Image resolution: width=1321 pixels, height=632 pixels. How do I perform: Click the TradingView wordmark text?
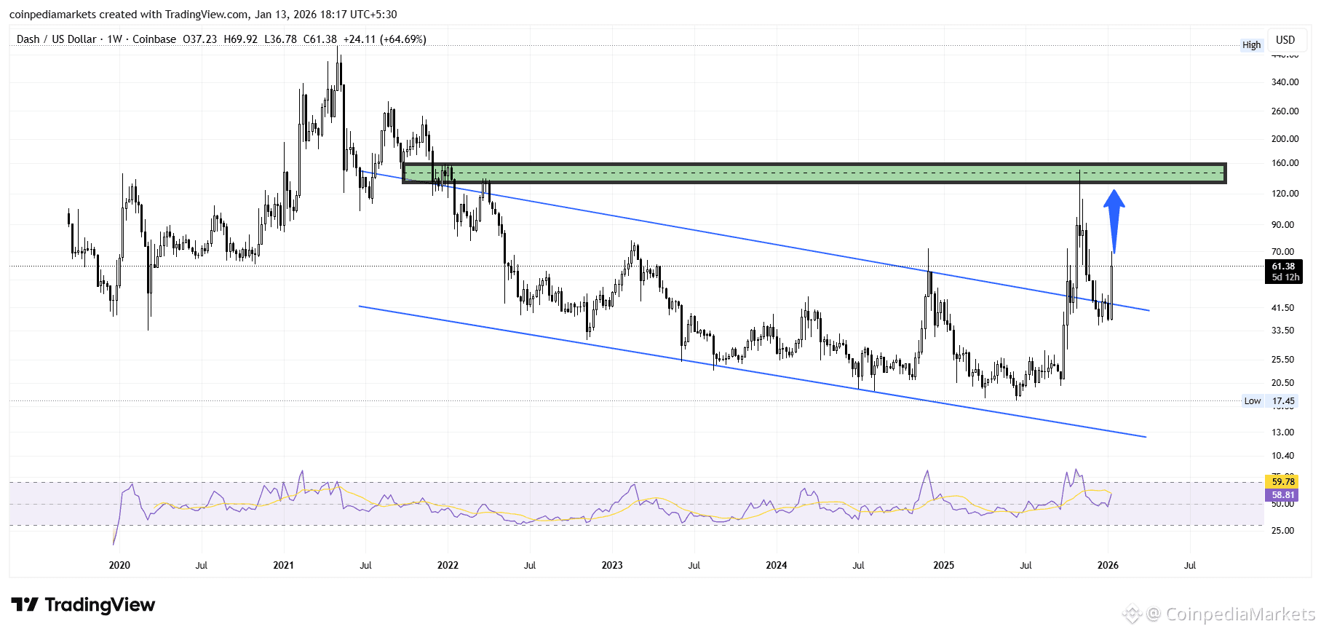pyautogui.click(x=100, y=605)
